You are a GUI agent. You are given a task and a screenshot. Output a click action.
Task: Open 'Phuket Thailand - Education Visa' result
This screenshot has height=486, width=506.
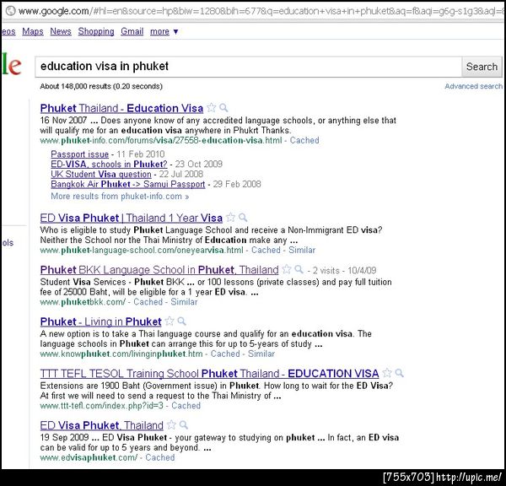pos(121,108)
